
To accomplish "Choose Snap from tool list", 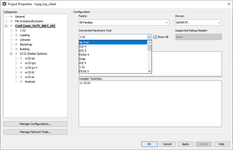I will click(113, 59).
